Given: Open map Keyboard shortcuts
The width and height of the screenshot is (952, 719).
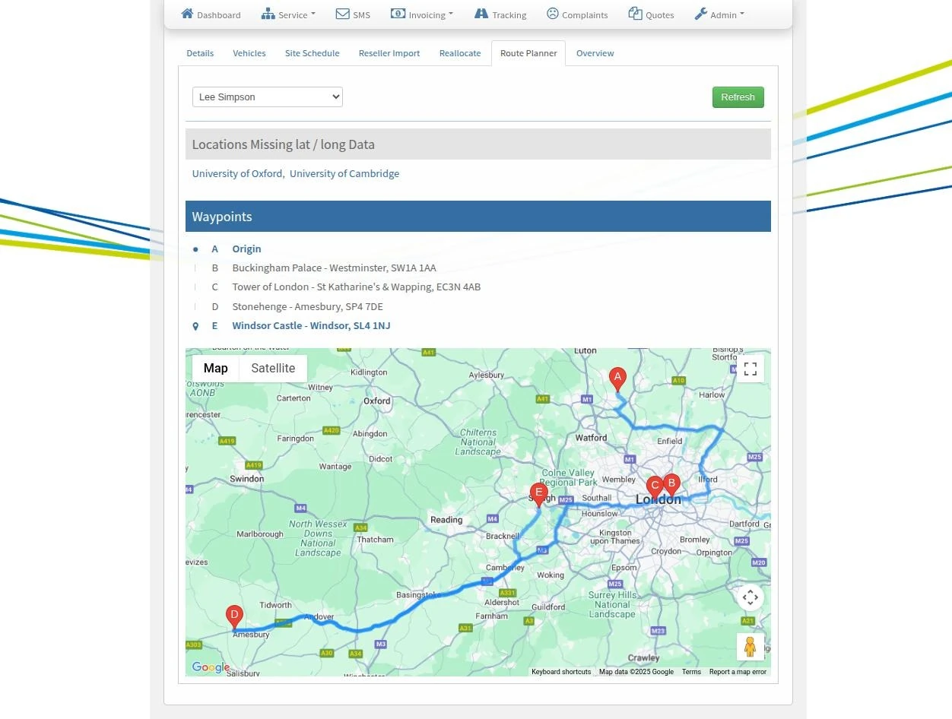Looking at the screenshot, I should coord(561,672).
